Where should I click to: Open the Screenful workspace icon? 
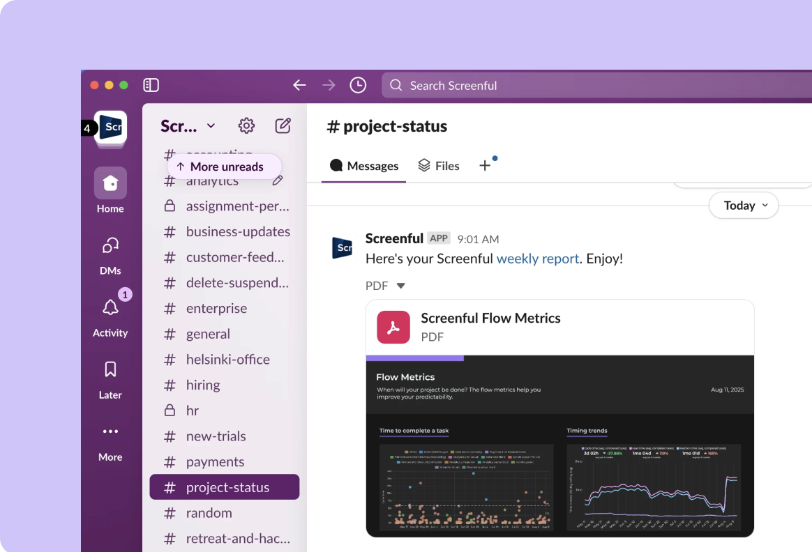tap(110, 127)
